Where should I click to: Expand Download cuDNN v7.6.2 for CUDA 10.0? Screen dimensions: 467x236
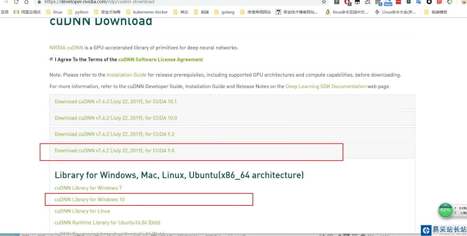tap(232, 118)
